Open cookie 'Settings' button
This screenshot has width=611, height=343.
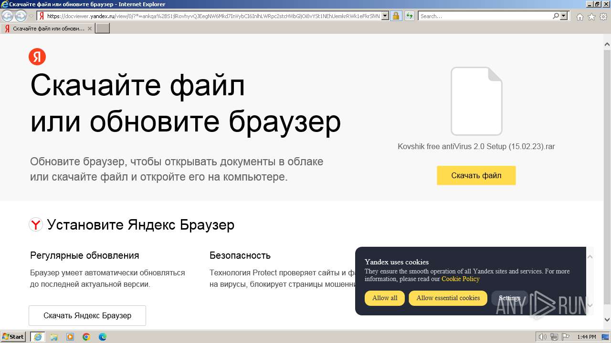click(x=509, y=298)
